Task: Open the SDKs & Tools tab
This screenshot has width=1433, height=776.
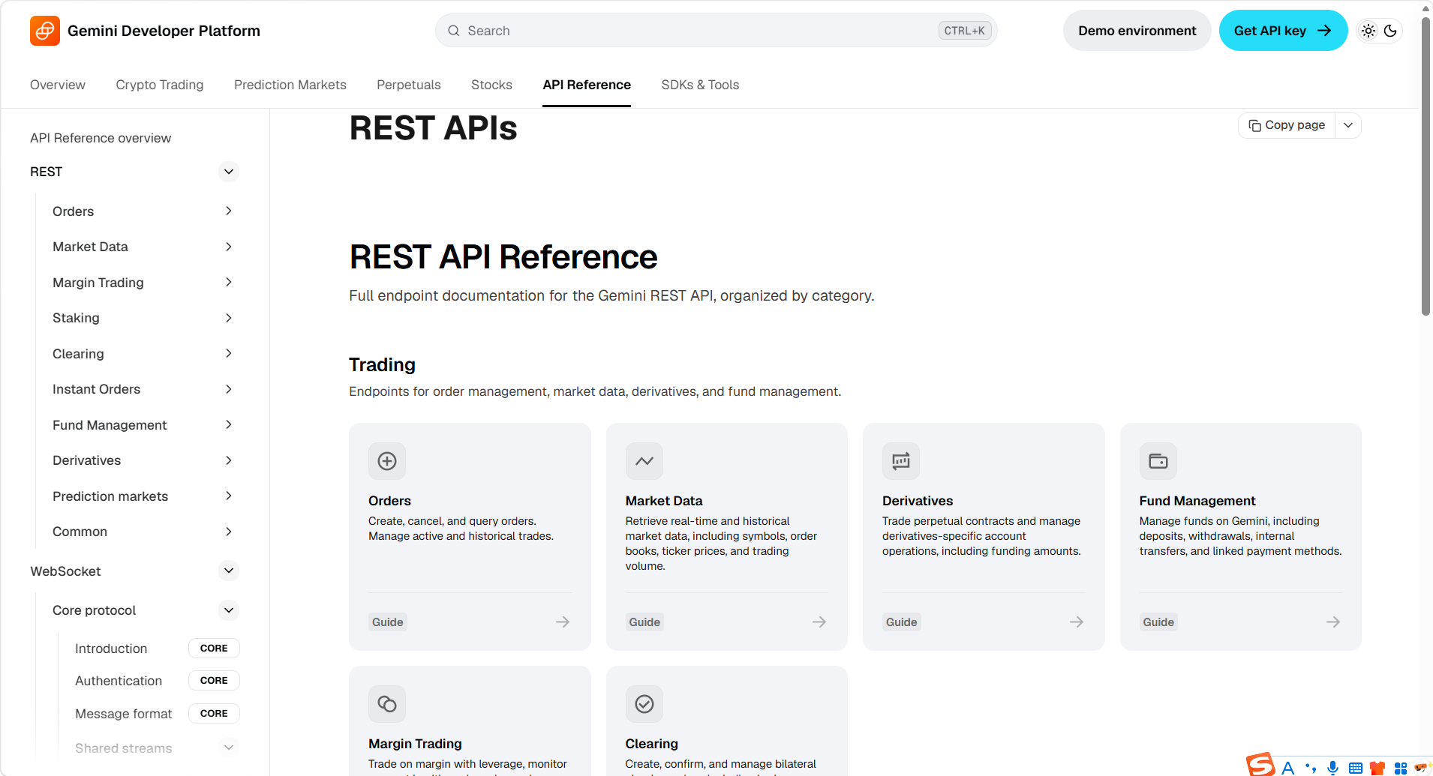Action: pos(700,85)
